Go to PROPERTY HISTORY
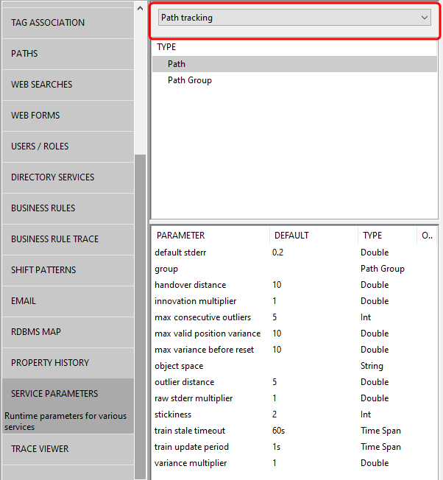Viewport: 443px width, 480px height. [x=68, y=363]
